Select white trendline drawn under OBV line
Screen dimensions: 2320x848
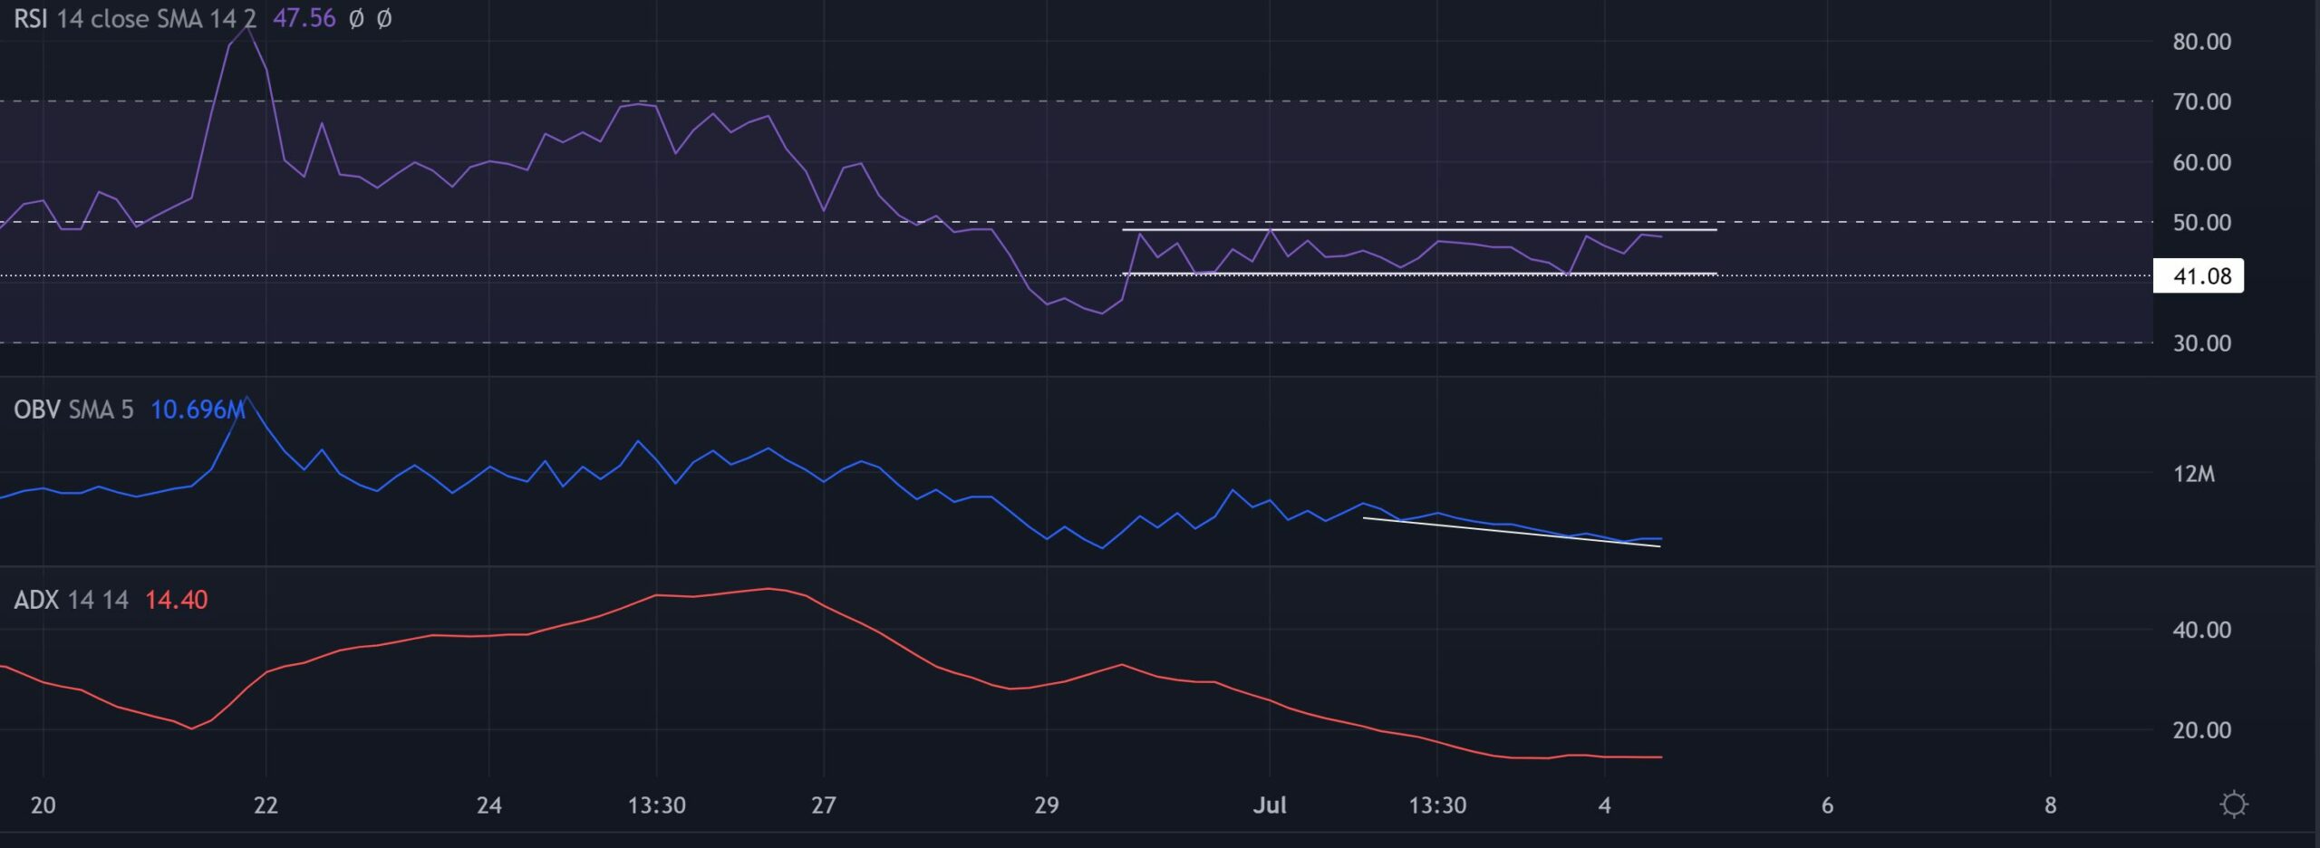tap(1511, 532)
